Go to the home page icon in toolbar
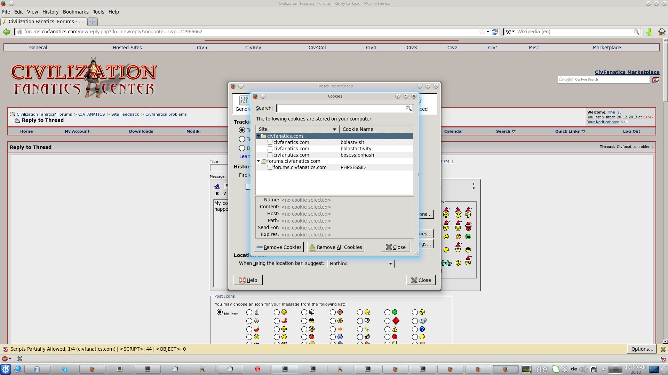Image resolution: width=668 pixels, height=375 pixels. click(x=662, y=32)
